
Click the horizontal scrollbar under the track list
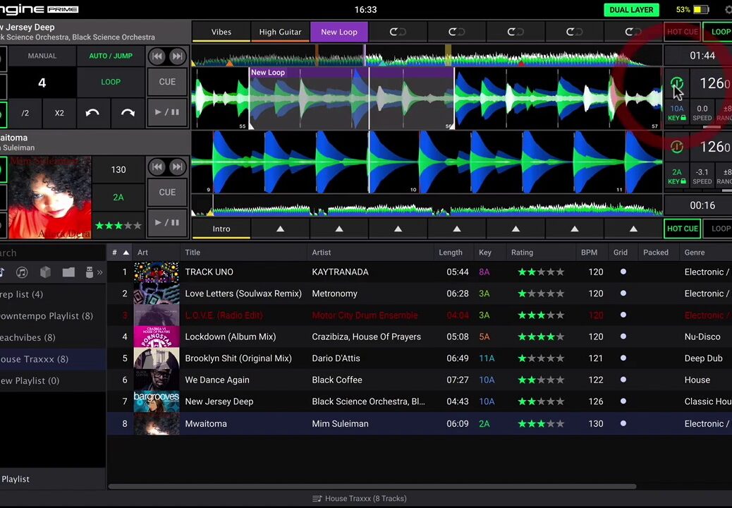click(372, 487)
